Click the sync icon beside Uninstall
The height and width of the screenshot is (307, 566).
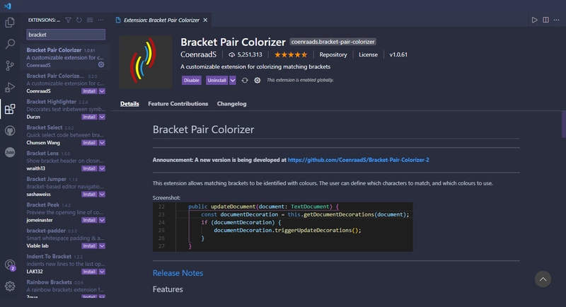(245, 80)
